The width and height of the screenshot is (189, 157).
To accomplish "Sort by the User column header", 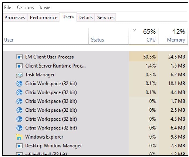I will pos(9,40).
